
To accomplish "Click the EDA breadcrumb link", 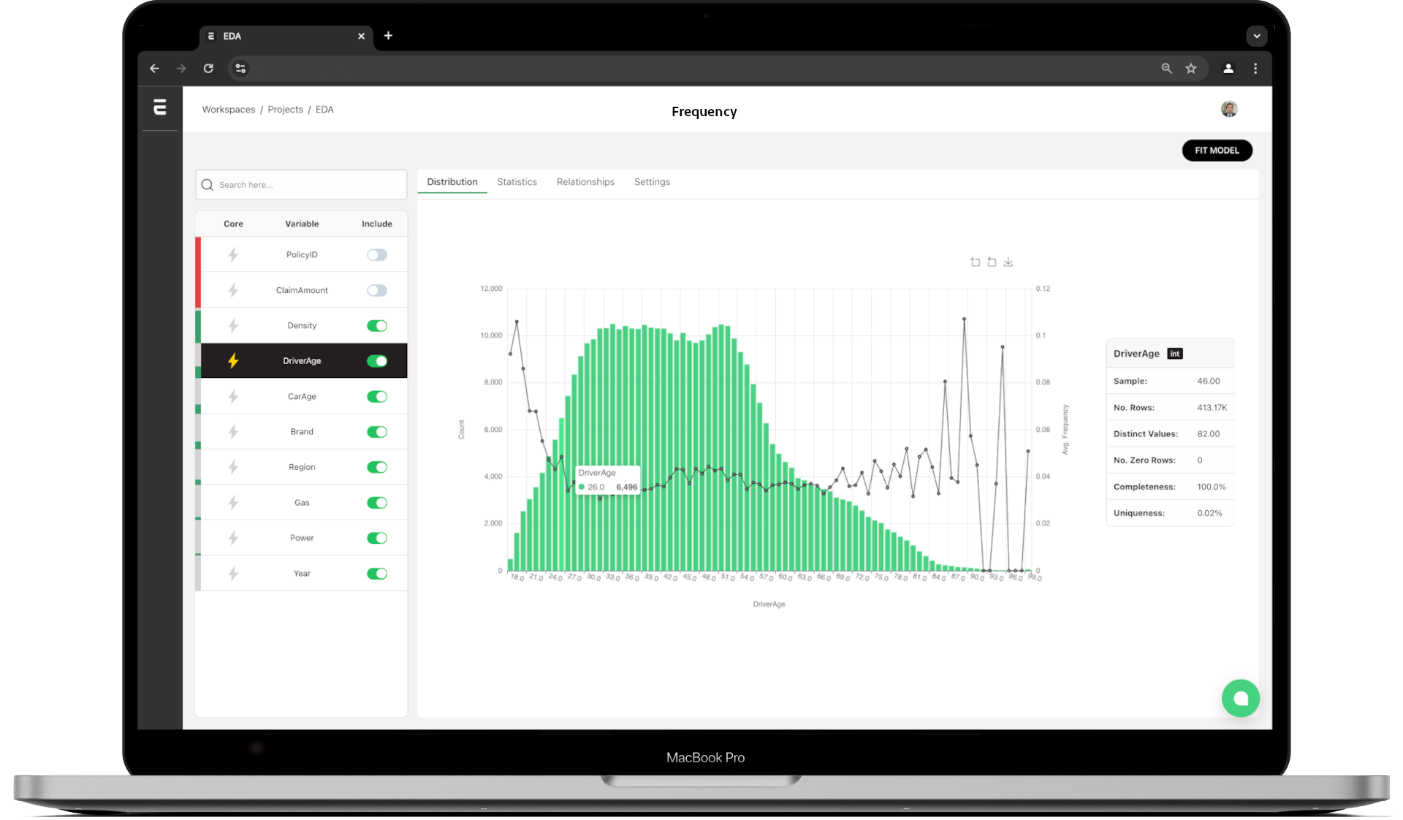I will [324, 109].
